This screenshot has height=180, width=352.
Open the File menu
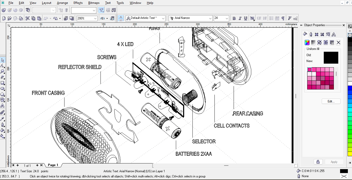coord(11,3)
